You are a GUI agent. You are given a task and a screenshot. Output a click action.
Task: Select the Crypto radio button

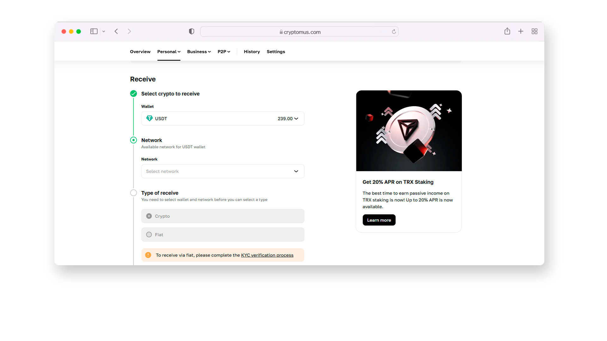(x=149, y=216)
